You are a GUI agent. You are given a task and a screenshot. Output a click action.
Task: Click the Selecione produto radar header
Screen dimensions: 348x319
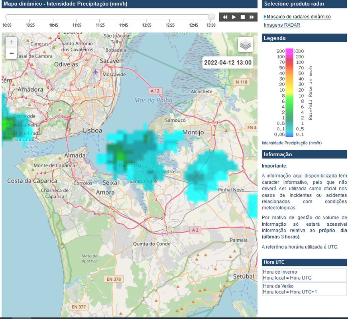coord(304,4)
